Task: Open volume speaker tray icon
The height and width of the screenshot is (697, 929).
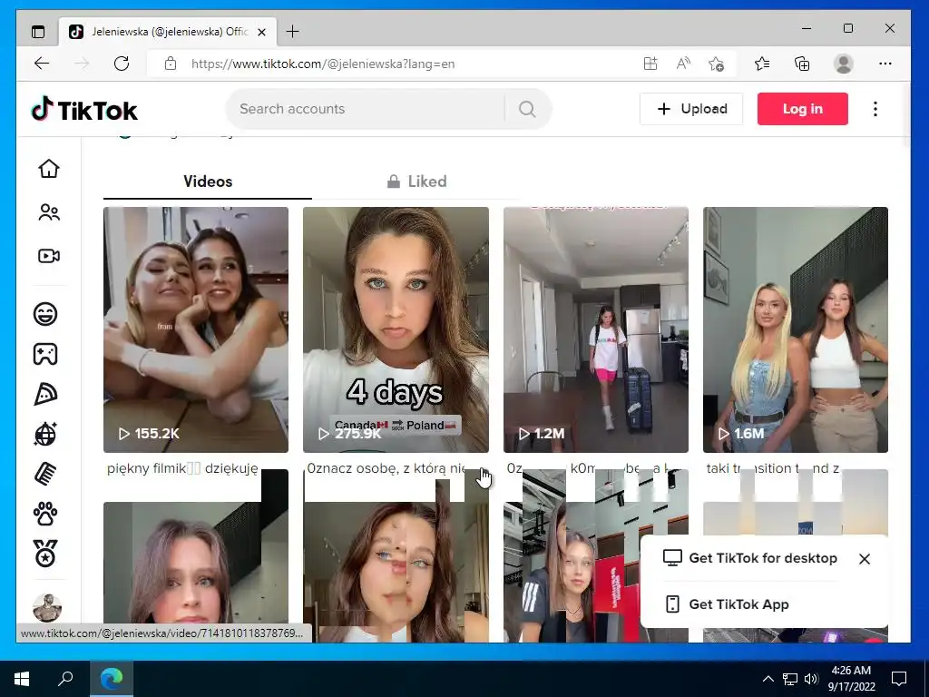Action: (811, 679)
